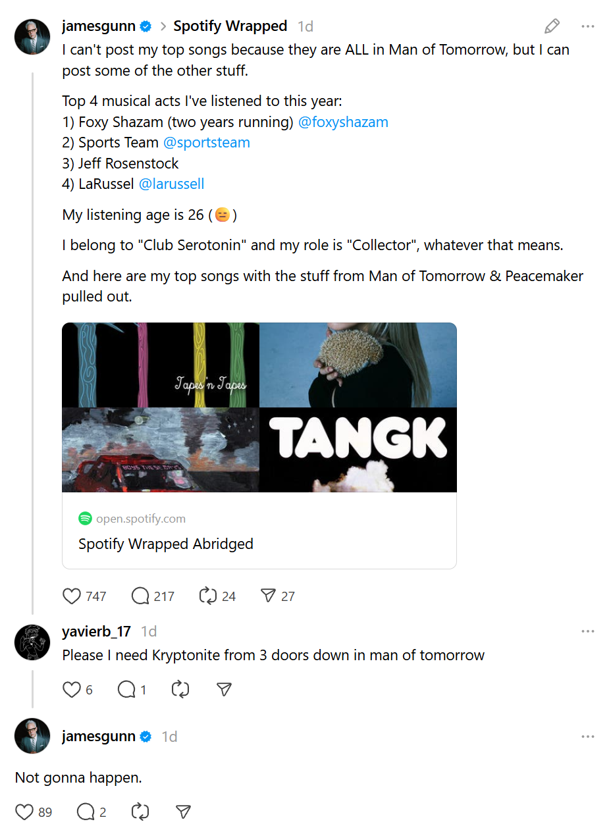Open the Spotify Wrapped topic tag

pyautogui.click(x=230, y=26)
